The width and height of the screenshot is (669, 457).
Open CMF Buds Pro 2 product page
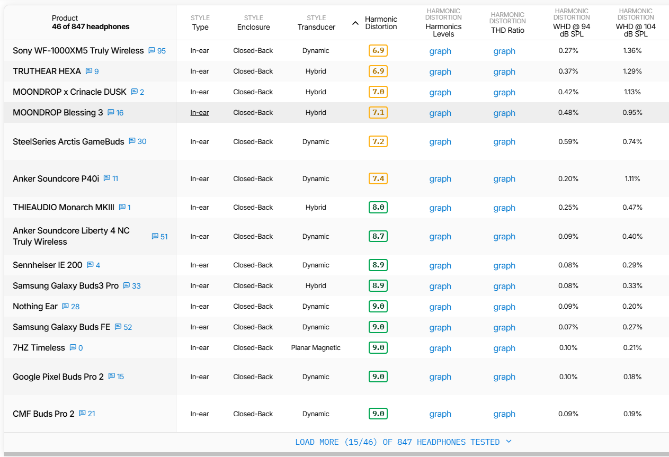(x=43, y=414)
